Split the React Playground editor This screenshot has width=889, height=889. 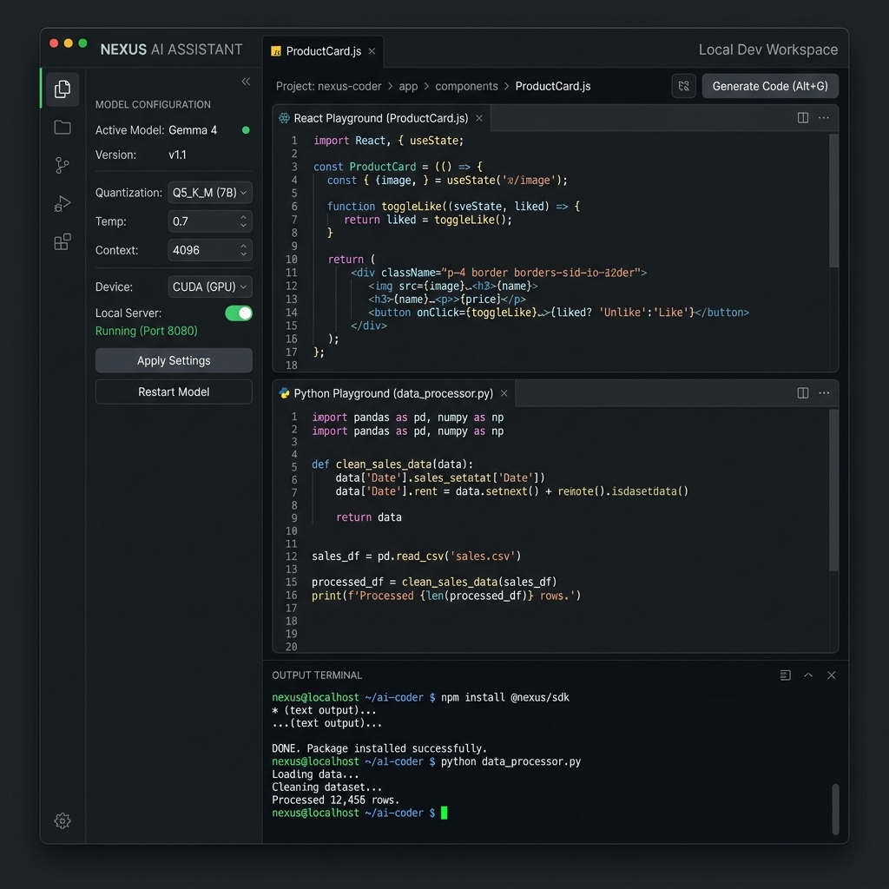coord(803,118)
